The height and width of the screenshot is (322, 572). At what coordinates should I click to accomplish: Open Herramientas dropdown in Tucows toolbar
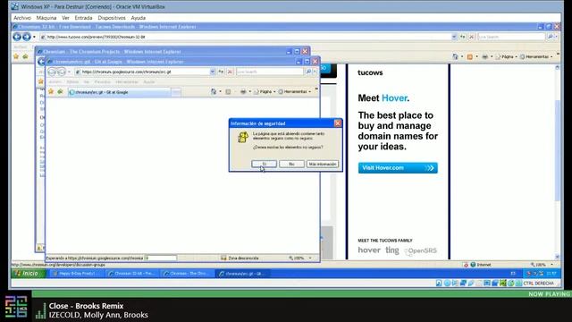(536, 56)
